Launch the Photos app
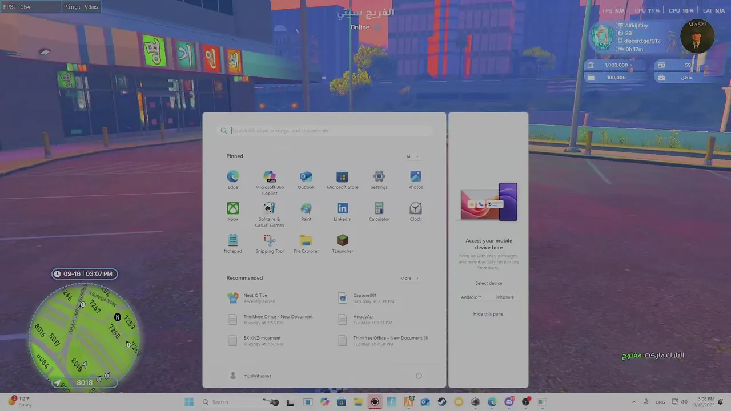731x411 pixels. point(416,180)
